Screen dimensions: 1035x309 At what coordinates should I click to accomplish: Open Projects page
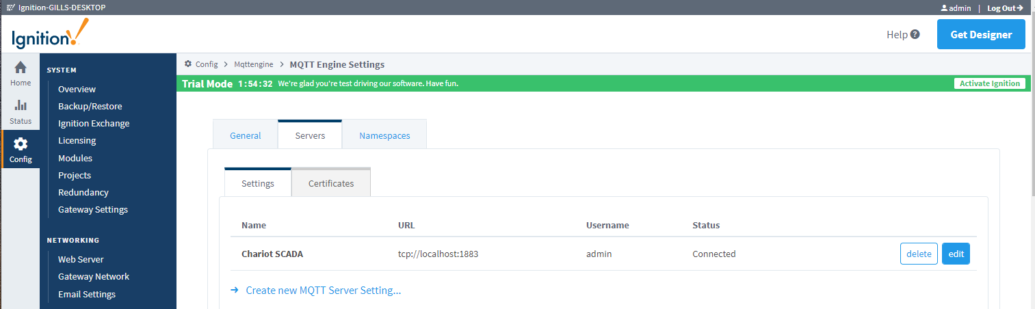pyautogui.click(x=75, y=175)
